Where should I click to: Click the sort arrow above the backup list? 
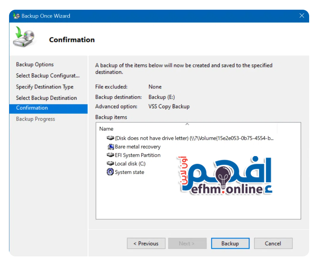[x=187, y=124]
